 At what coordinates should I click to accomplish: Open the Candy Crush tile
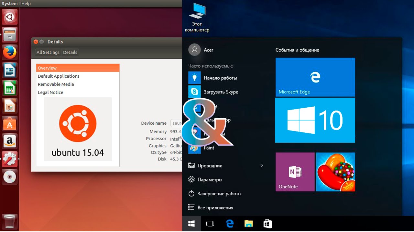pos(335,172)
